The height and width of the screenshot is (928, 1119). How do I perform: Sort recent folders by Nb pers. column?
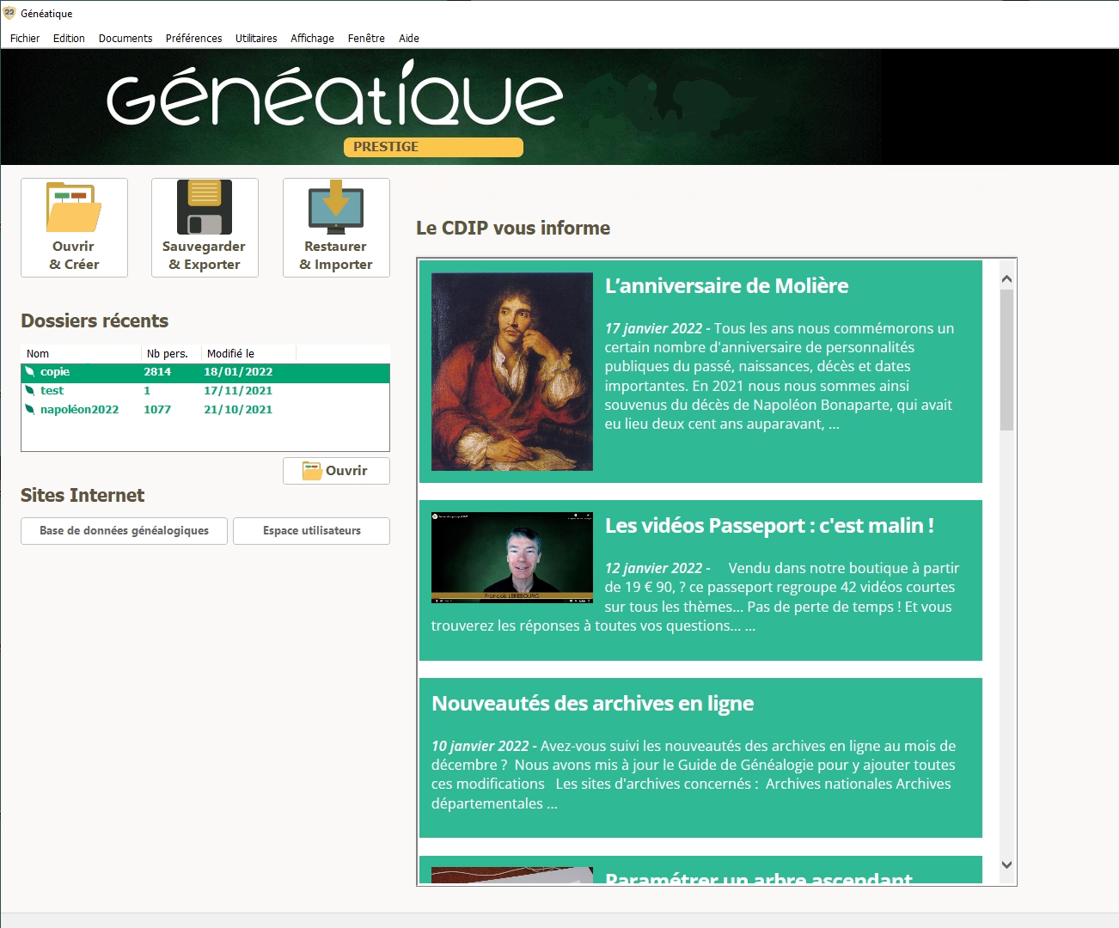[171, 354]
